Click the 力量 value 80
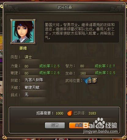The width and height of the screenshot is (127, 140). click(26, 66)
